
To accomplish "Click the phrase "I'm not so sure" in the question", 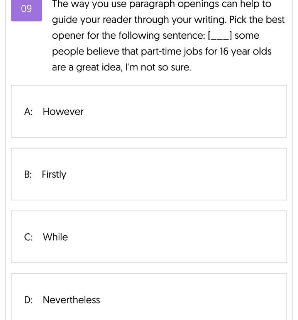I will [x=158, y=67].
